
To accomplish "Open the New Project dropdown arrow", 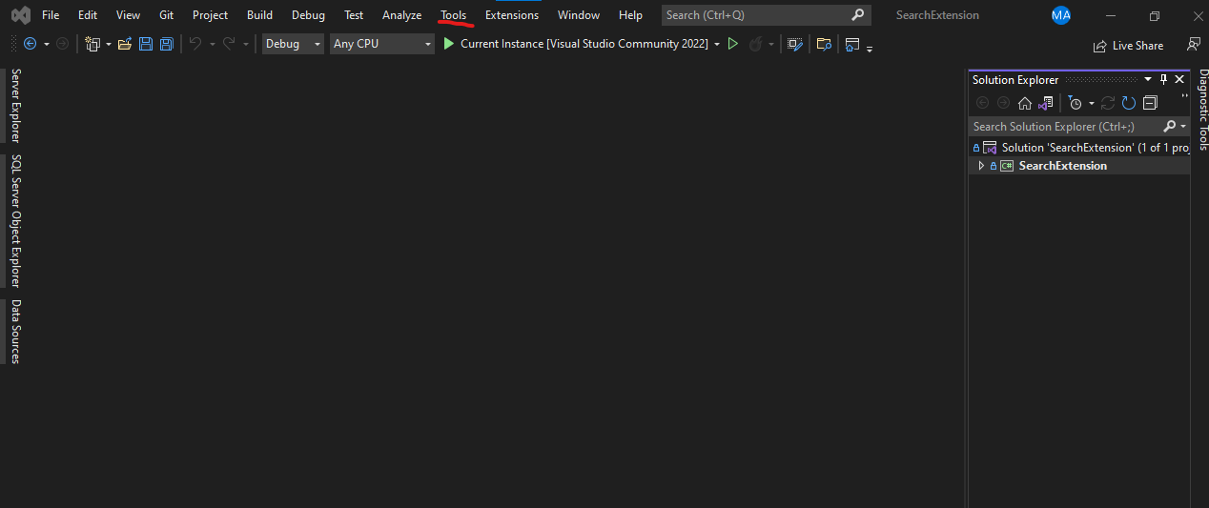I will point(109,44).
